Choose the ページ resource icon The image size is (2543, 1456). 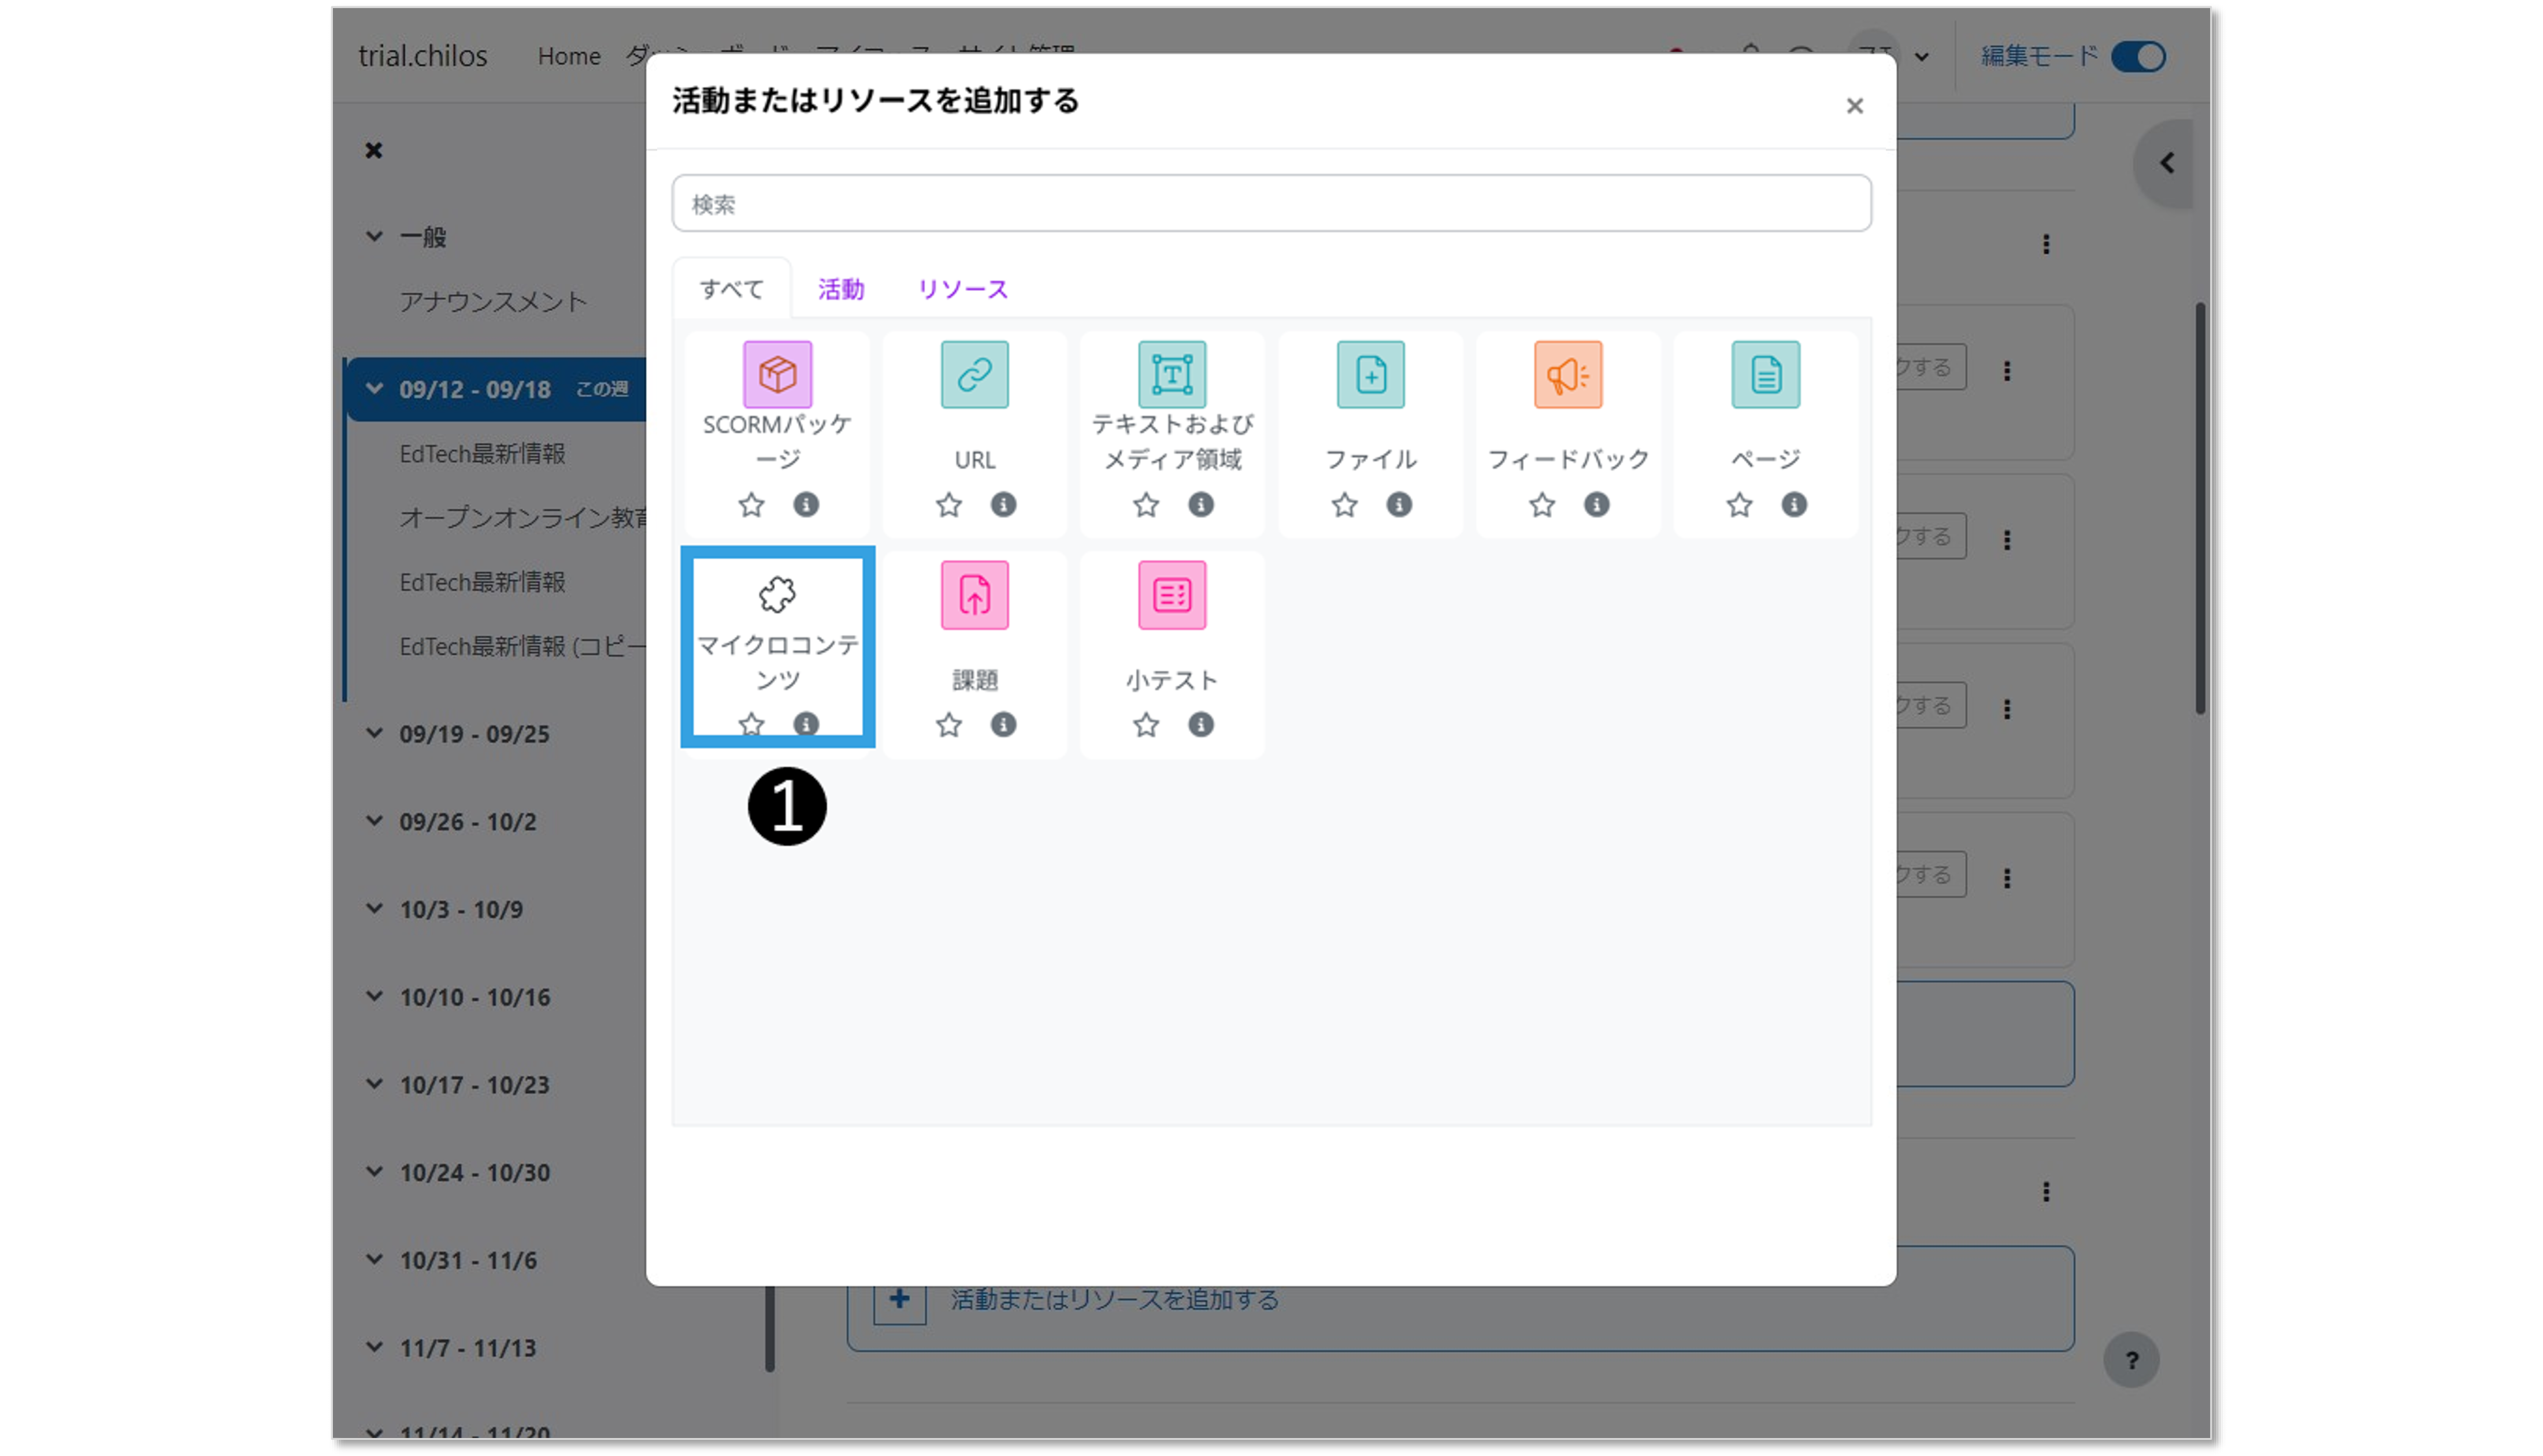tap(1765, 375)
